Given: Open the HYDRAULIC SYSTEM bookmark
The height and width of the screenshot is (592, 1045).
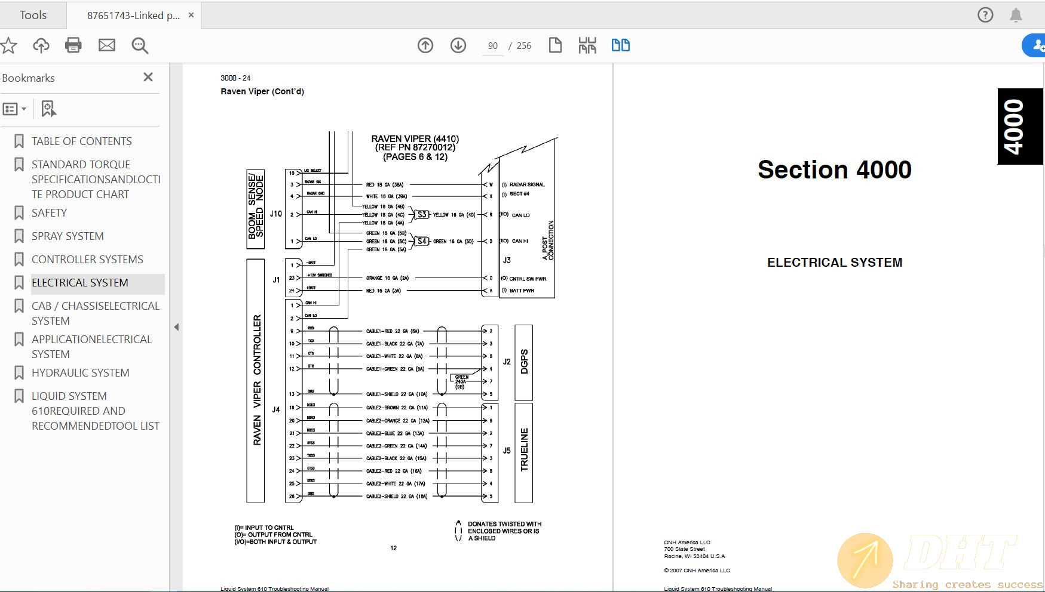Looking at the screenshot, I should (x=80, y=372).
